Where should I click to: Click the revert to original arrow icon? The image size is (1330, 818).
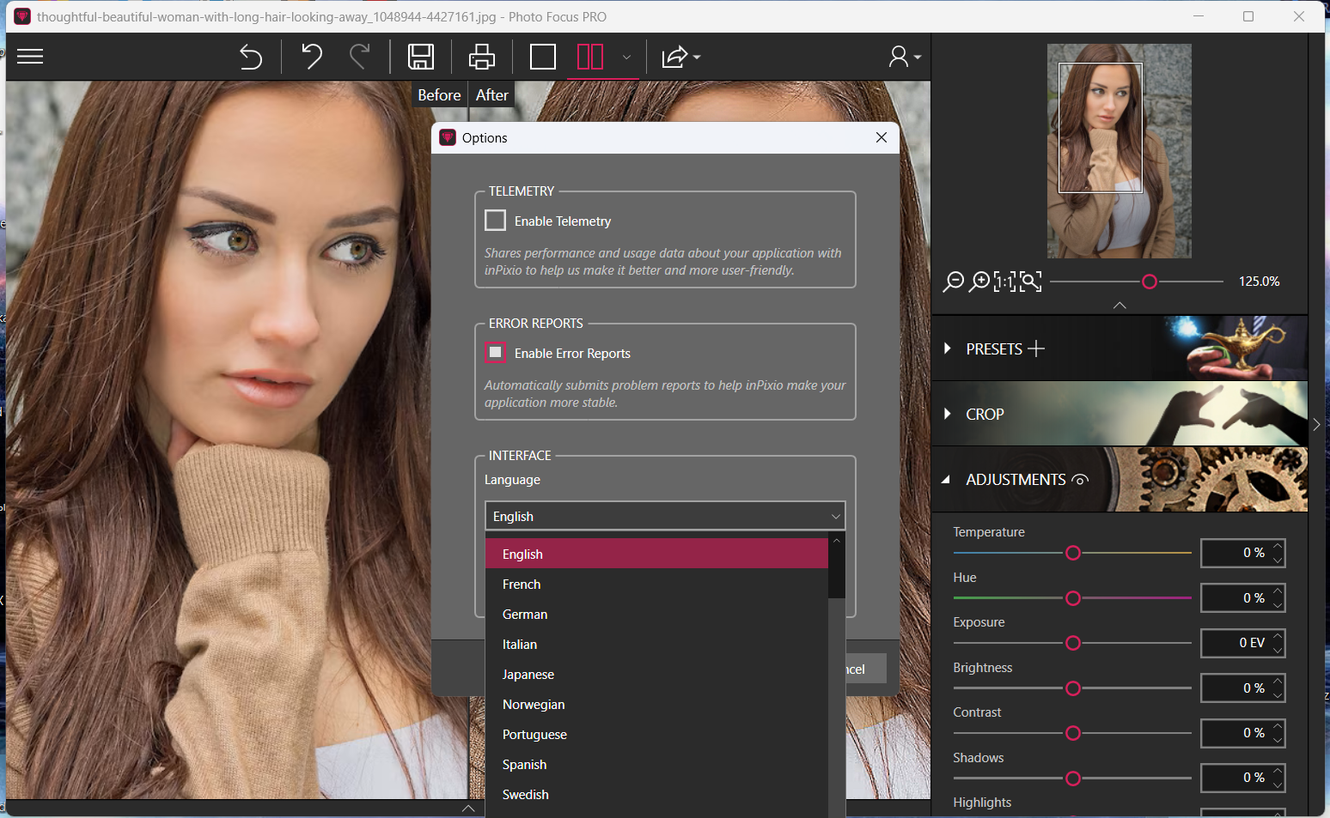(x=250, y=57)
